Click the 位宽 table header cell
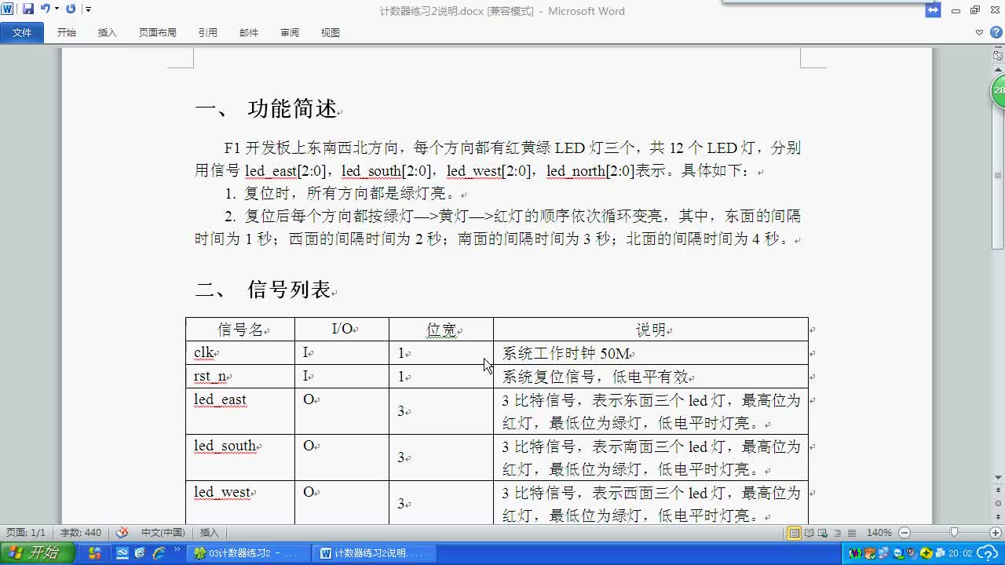Image resolution: width=1005 pixels, height=565 pixels. (x=441, y=330)
